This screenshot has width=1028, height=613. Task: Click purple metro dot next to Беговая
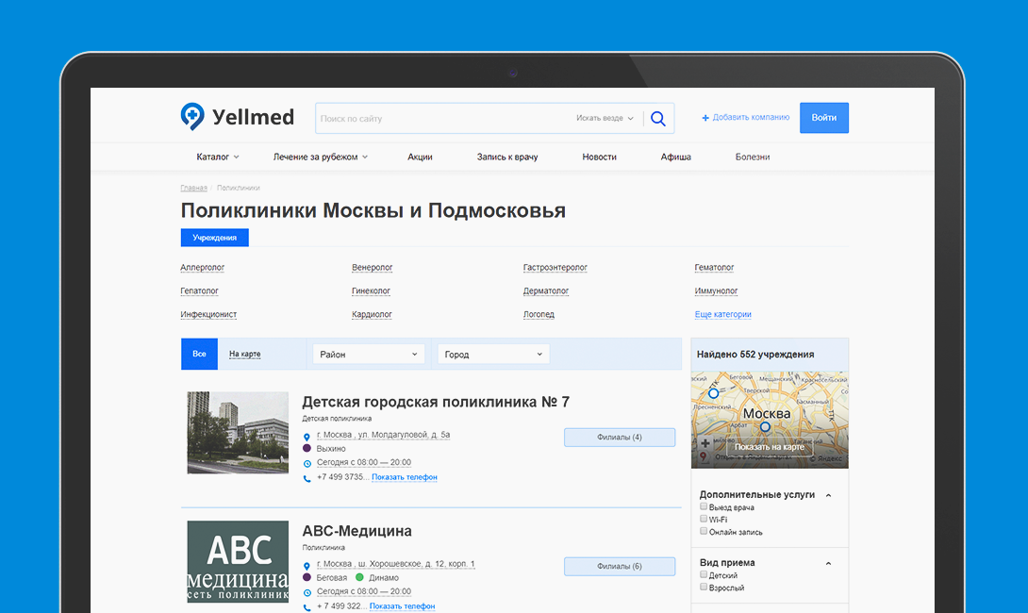point(307,577)
